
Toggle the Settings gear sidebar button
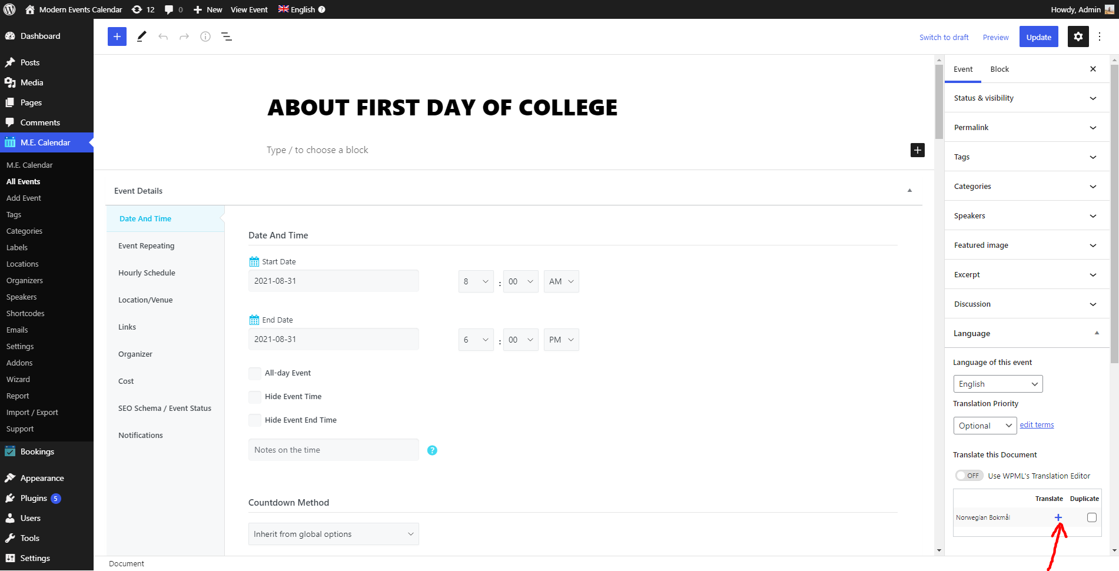coord(1078,36)
